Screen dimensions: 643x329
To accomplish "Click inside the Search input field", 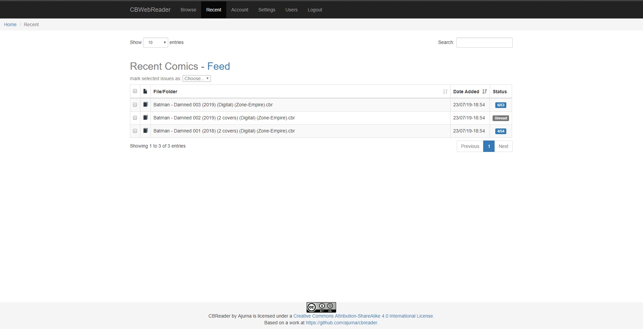I will tap(484, 42).
